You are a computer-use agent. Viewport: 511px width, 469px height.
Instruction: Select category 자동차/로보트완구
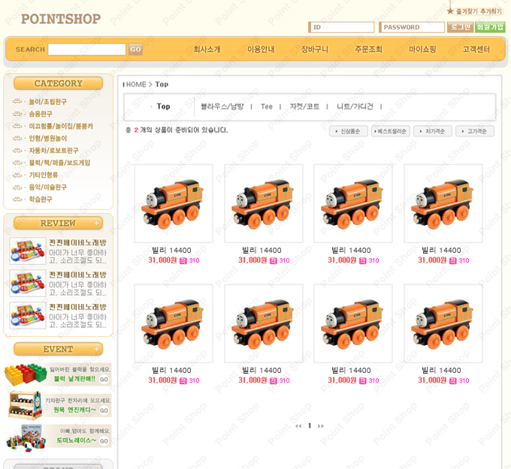(53, 150)
